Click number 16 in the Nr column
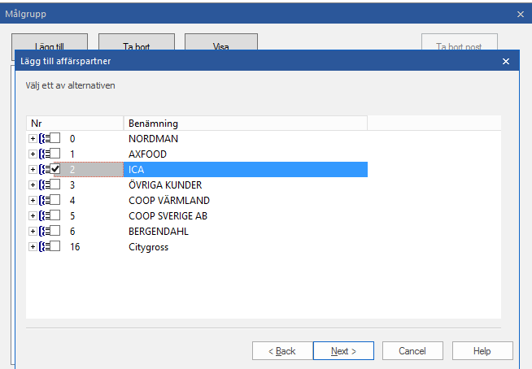 [75, 246]
